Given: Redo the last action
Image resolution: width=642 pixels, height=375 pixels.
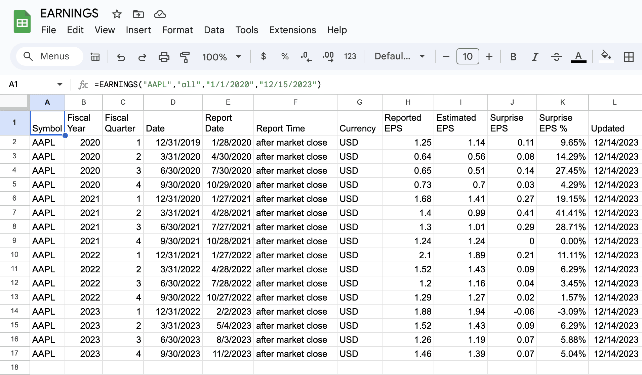Looking at the screenshot, I should coord(142,56).
